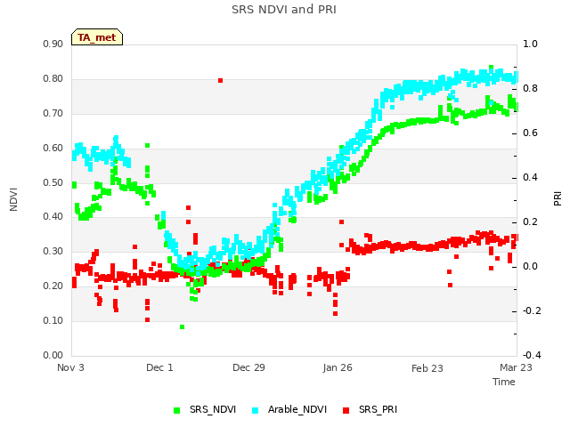
Task: Click the lowest green outlier point below 0.10
Action: [x=182, y=327]
